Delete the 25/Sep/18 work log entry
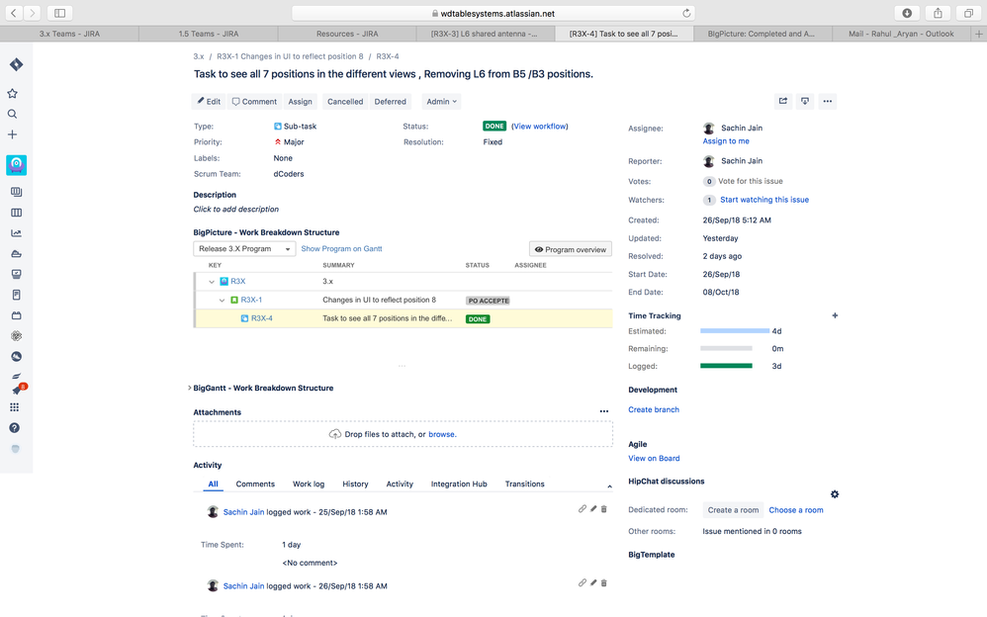This screenshot has width=987, height=617. pos(603,508)
